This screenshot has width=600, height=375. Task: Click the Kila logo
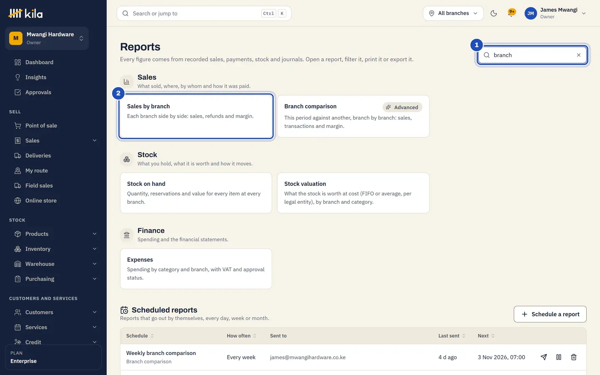tap(26, 13)
